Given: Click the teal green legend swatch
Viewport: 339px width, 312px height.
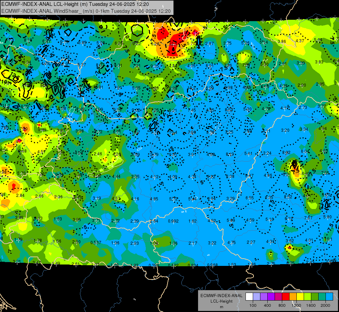Looking at the screenshot, I should (x=322, y=297).
